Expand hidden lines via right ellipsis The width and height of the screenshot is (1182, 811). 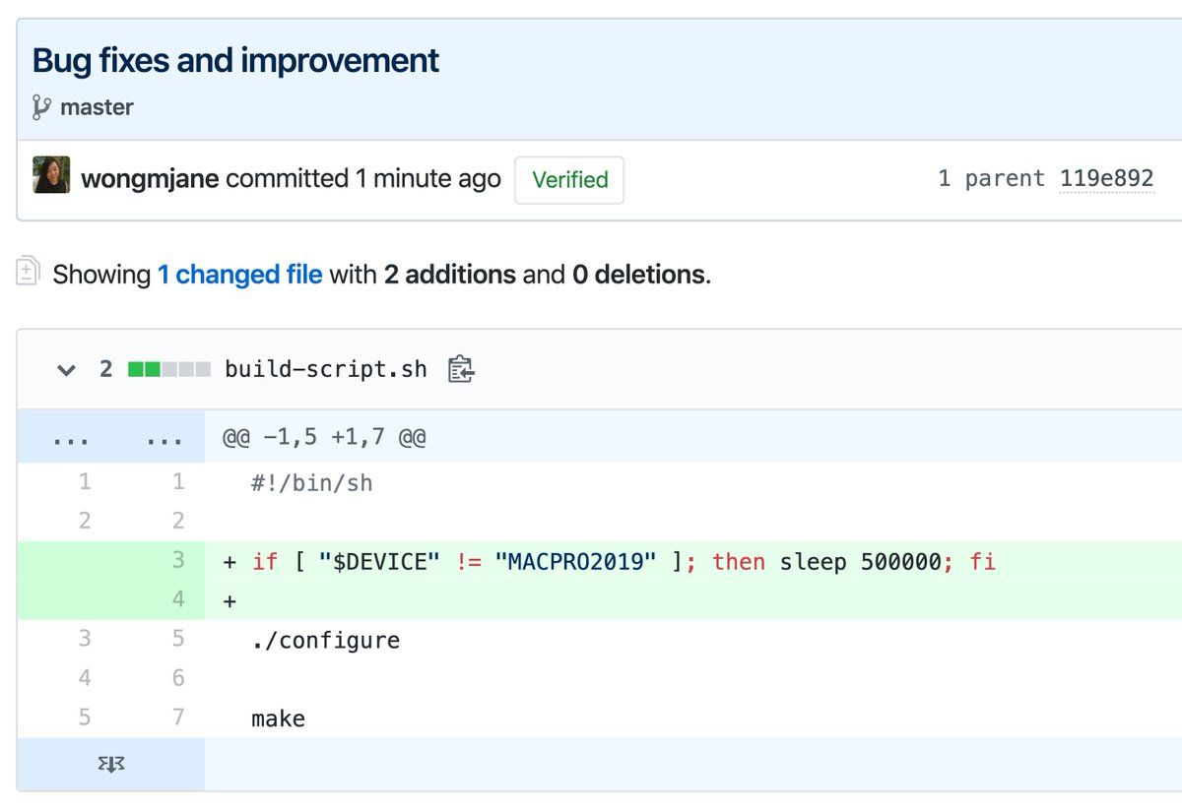click(x=164, y=438)
